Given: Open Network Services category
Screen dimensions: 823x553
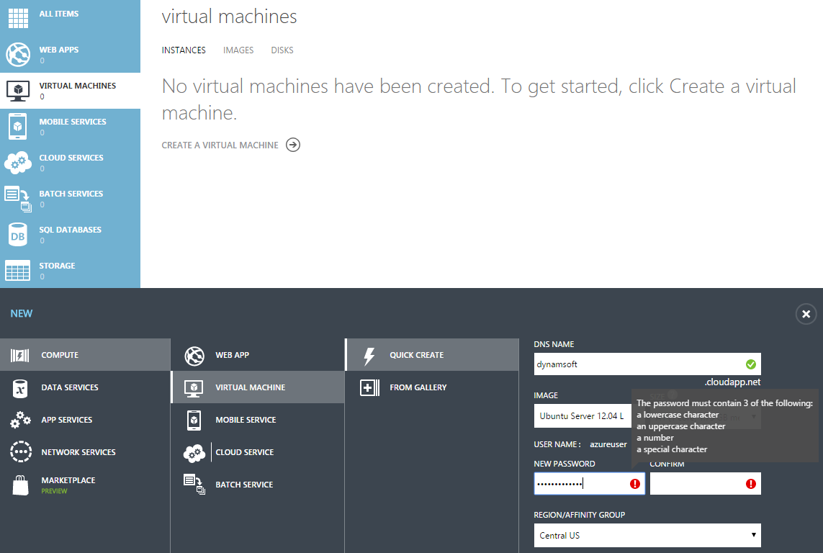Looking at the screenshot, I should pos(78,452).
